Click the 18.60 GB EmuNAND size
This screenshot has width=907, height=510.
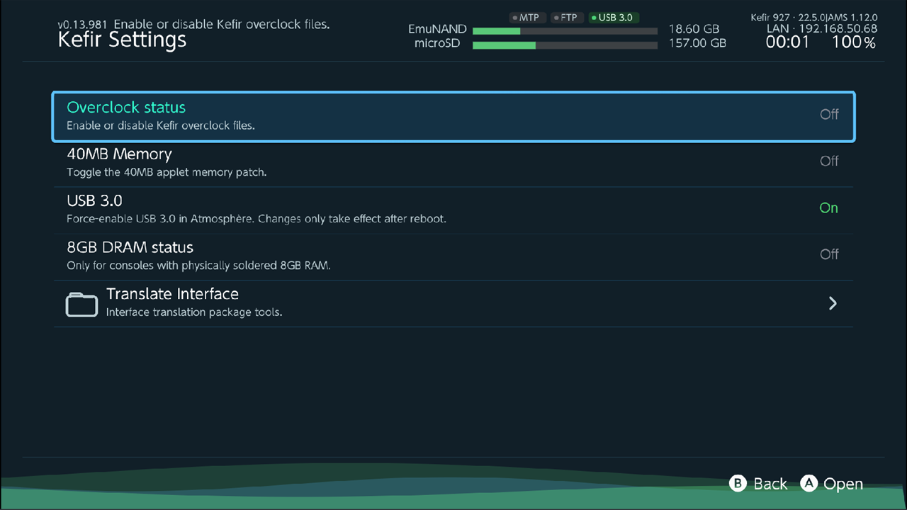[694, 29]
